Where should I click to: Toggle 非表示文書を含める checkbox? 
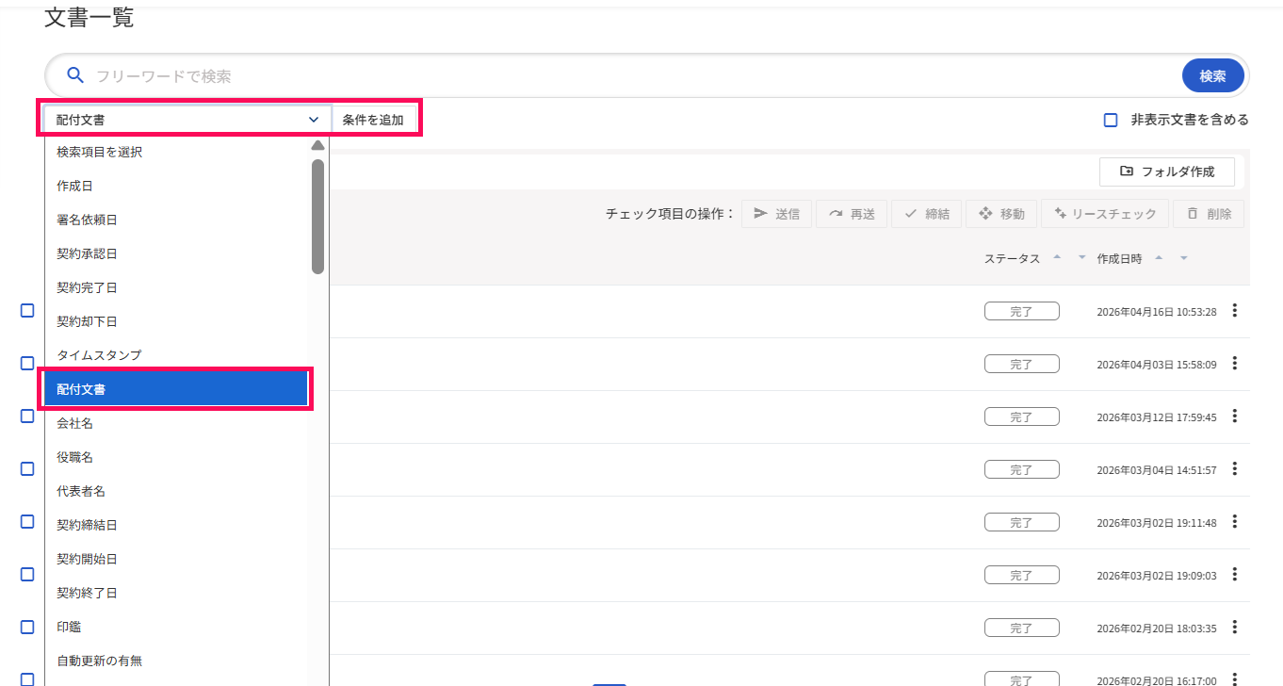(x=1111, y=120)
